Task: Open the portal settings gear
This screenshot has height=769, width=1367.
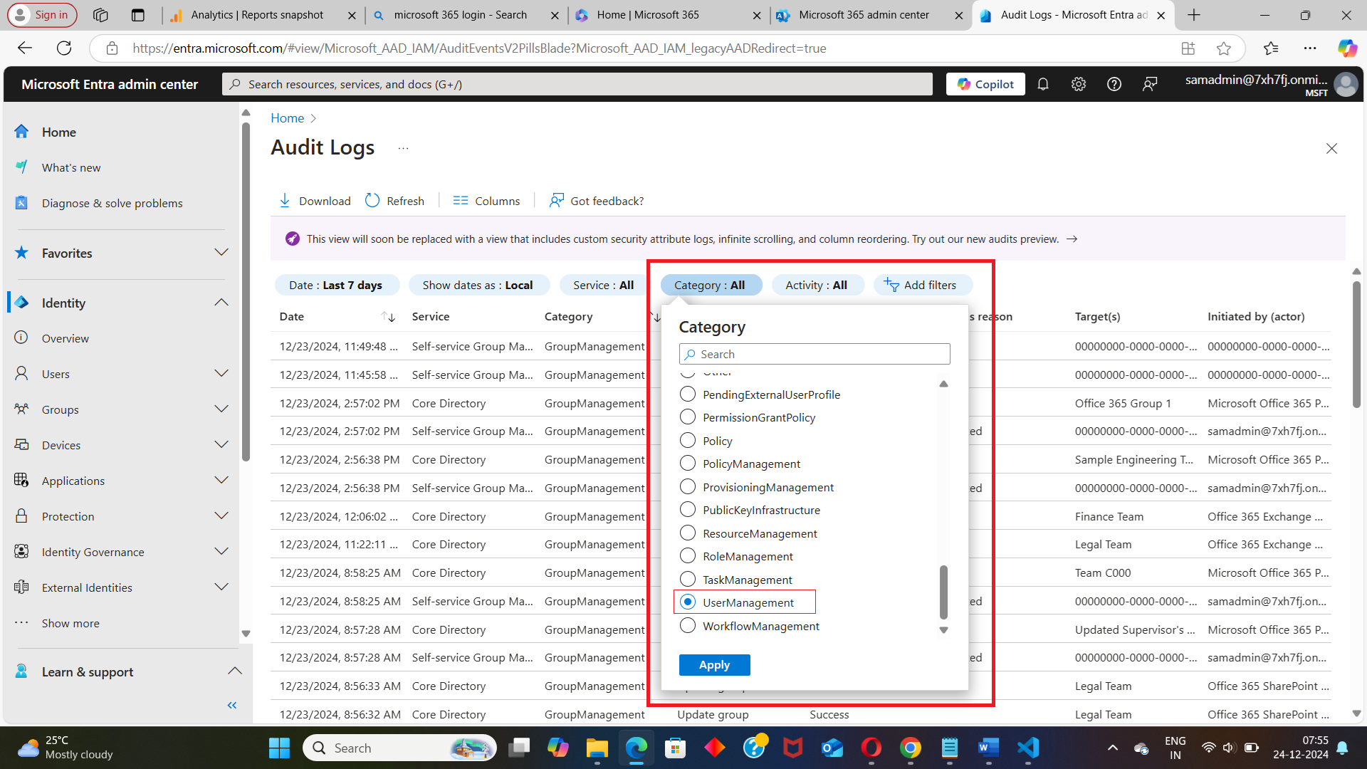Action: pos(1079,84)
